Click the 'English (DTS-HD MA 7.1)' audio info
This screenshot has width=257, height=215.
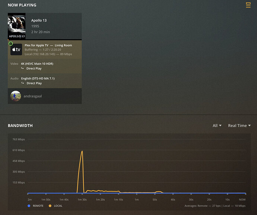pos(38,78)
